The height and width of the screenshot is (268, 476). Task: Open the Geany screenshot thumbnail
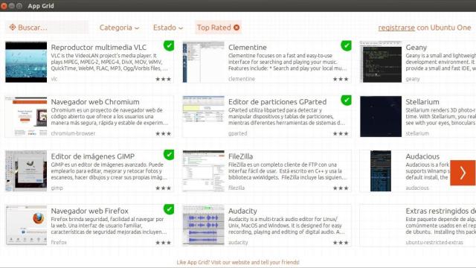pos(381,62)
